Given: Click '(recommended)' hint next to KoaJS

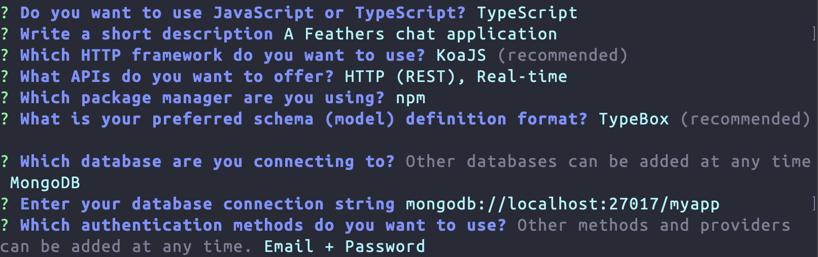Looking at the screenshot, I should coord(562,55).
